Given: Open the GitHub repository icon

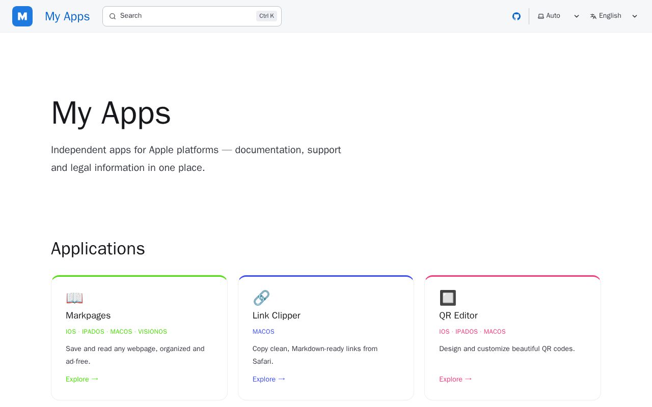Looking at the screenshot, I should point(517,16).
